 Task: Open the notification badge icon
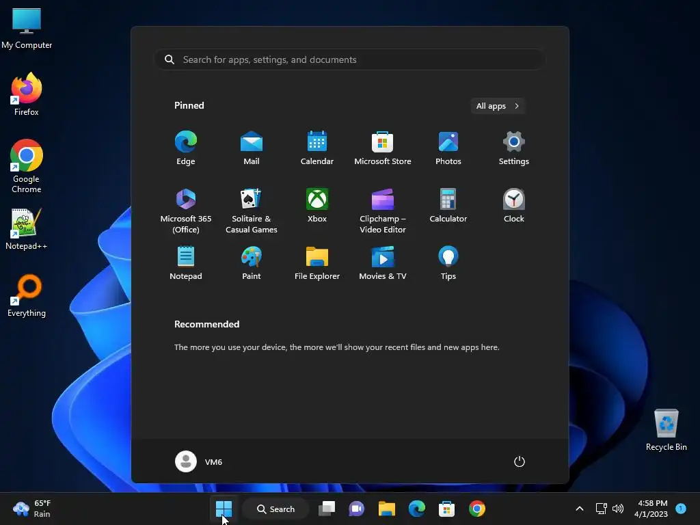click(681, 508)
